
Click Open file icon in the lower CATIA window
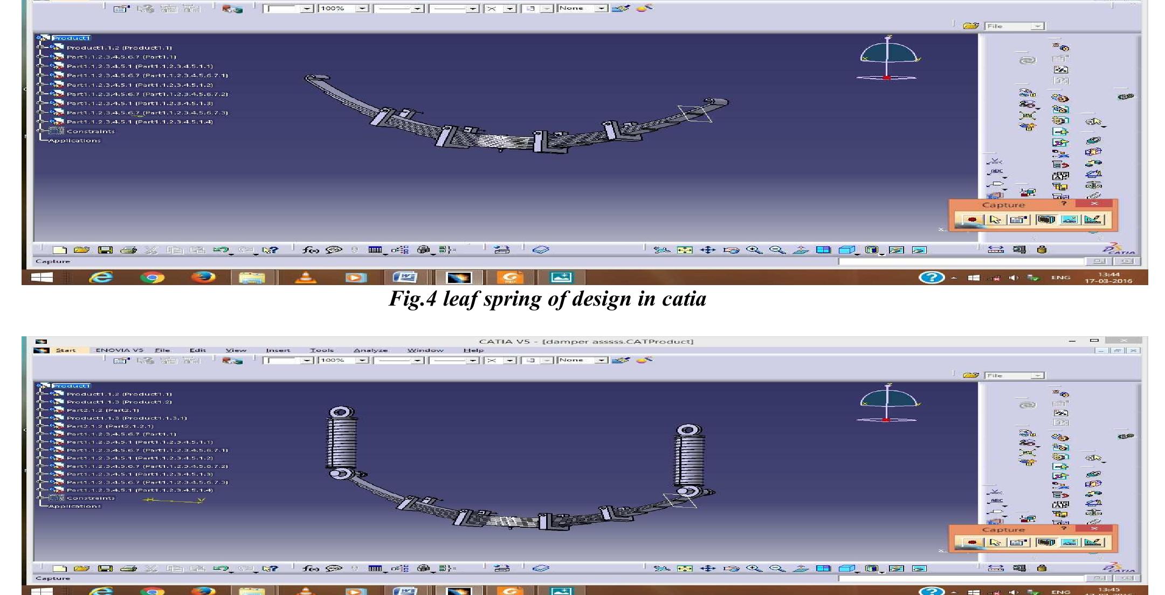82,568
